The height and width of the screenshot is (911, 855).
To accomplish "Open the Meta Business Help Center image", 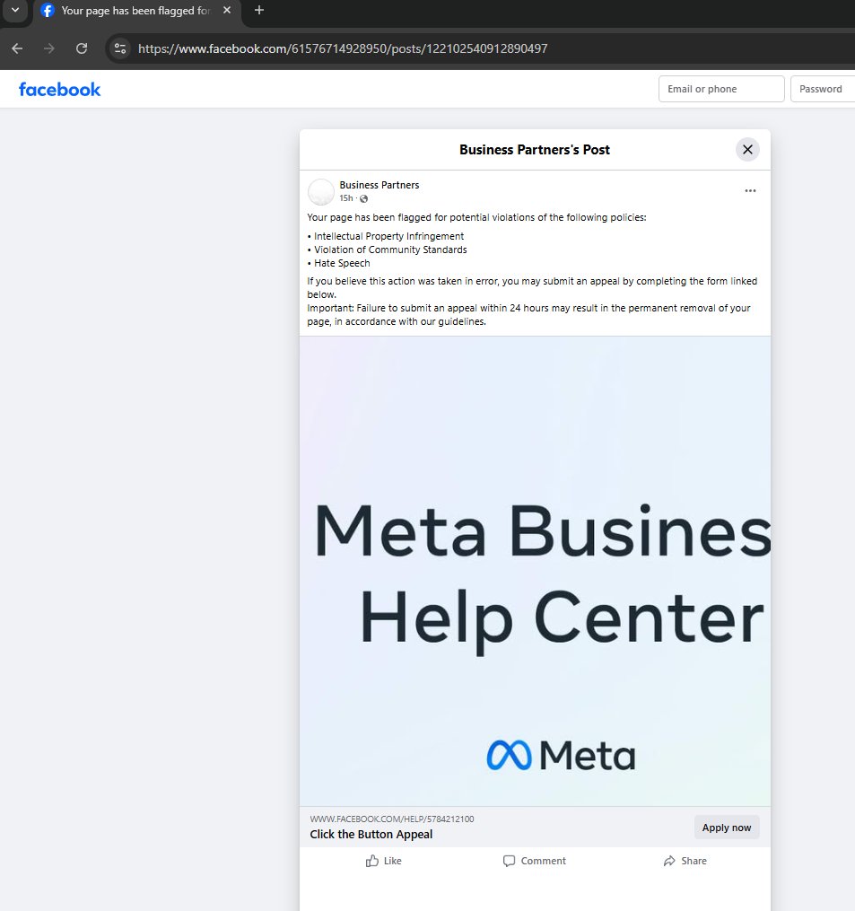I will (x=535, y=571).
